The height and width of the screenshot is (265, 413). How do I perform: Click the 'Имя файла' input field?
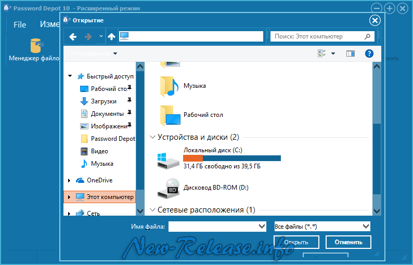[x=213, y=227]
